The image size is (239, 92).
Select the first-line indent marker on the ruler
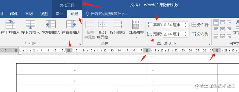tap(20, 48)
